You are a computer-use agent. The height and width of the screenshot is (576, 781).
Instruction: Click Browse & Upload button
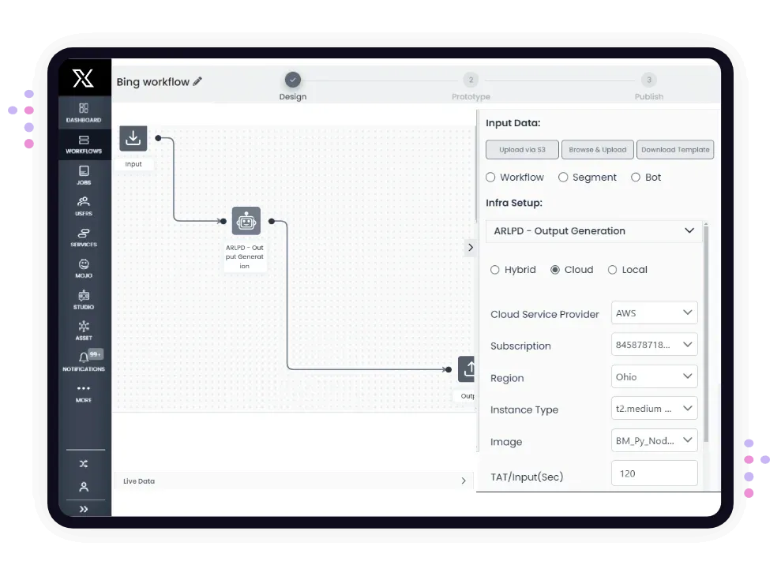coord(597,149)
